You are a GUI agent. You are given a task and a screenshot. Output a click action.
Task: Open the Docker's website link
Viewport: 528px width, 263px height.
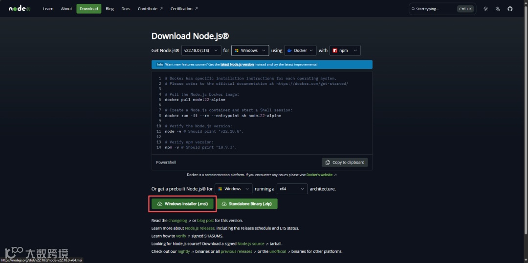[321, 175]
